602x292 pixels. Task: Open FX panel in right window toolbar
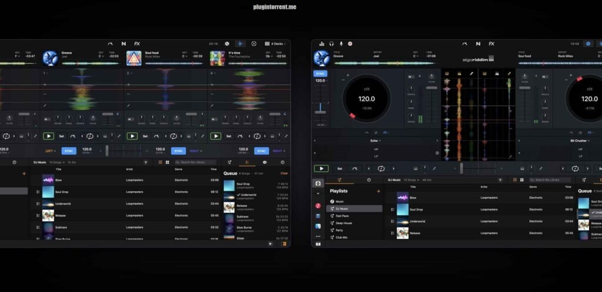[491, 43]
